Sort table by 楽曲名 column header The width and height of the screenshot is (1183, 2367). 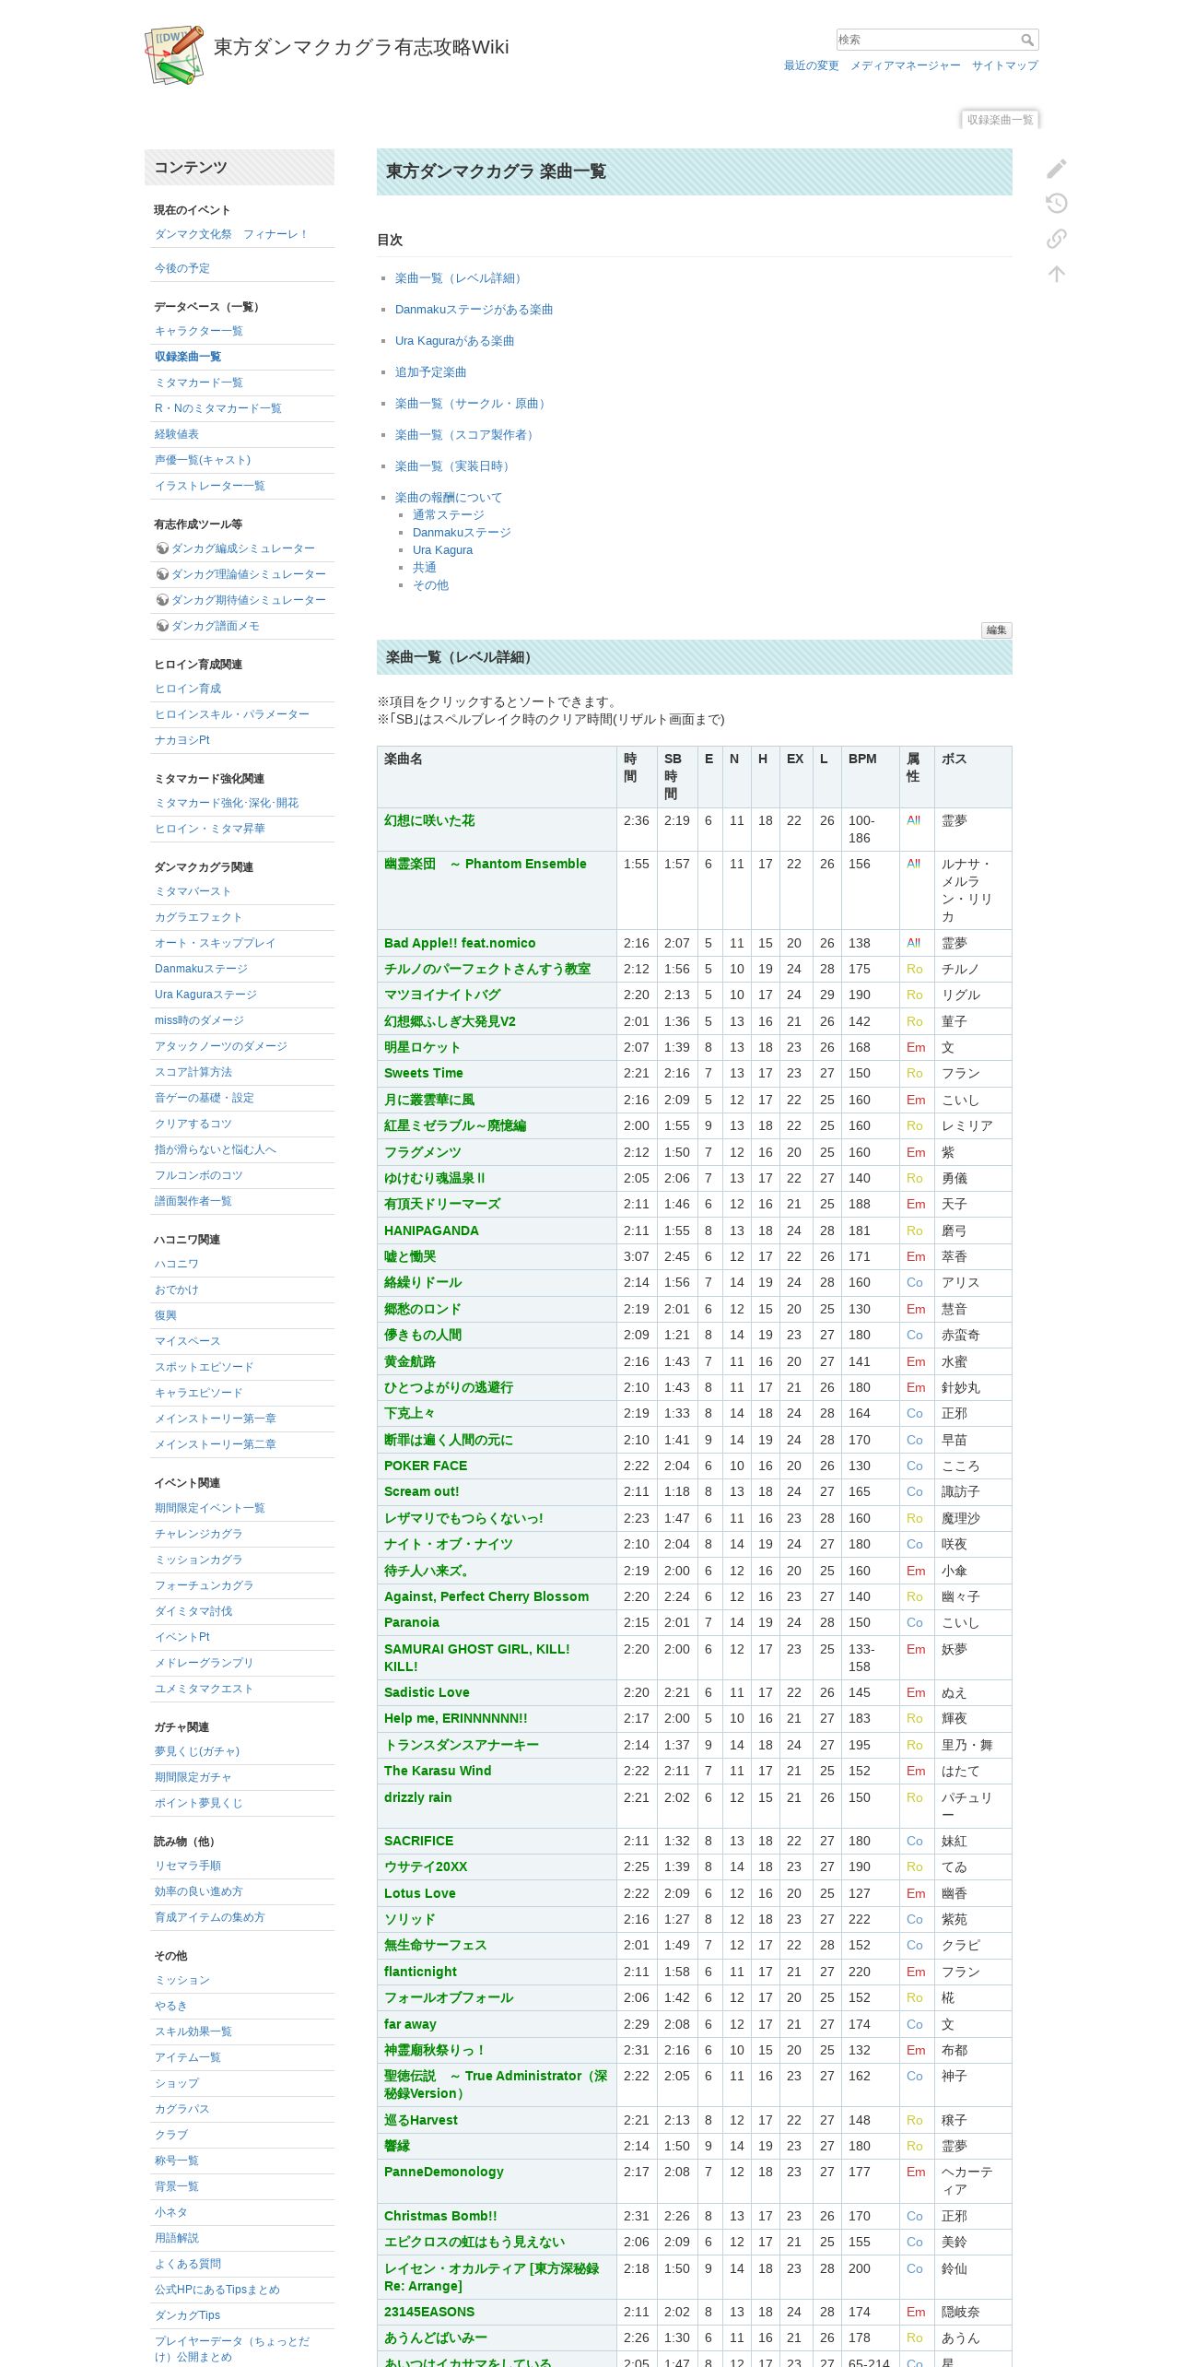[497, 777]
